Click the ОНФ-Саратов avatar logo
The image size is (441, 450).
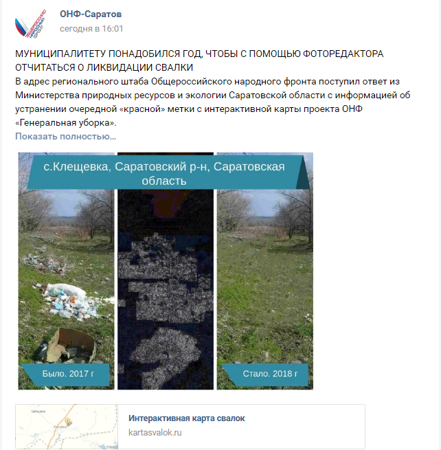30,24
